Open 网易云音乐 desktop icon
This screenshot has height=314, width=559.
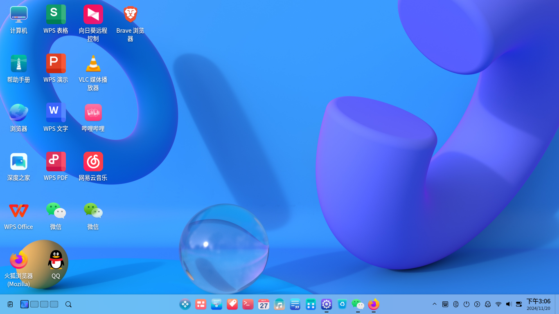click(93, 162)
